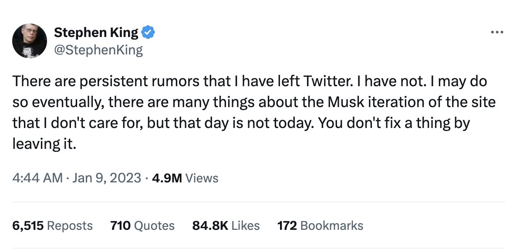Open the 84.8K Likes list
This screenshot has width=513, height=249.
226,225
